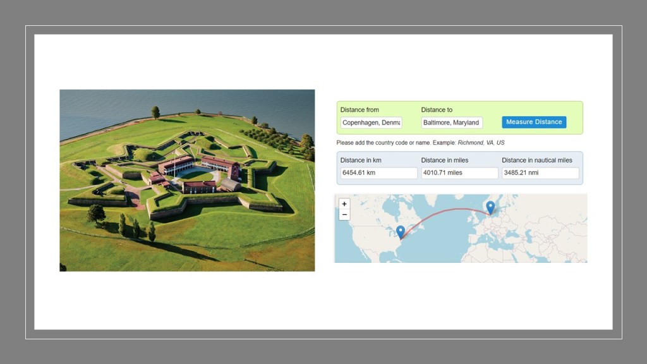Screen dimensions: 647x364
Task: Focus the Distance from input field
Action: pyautogui.click(x=371, y=123)
